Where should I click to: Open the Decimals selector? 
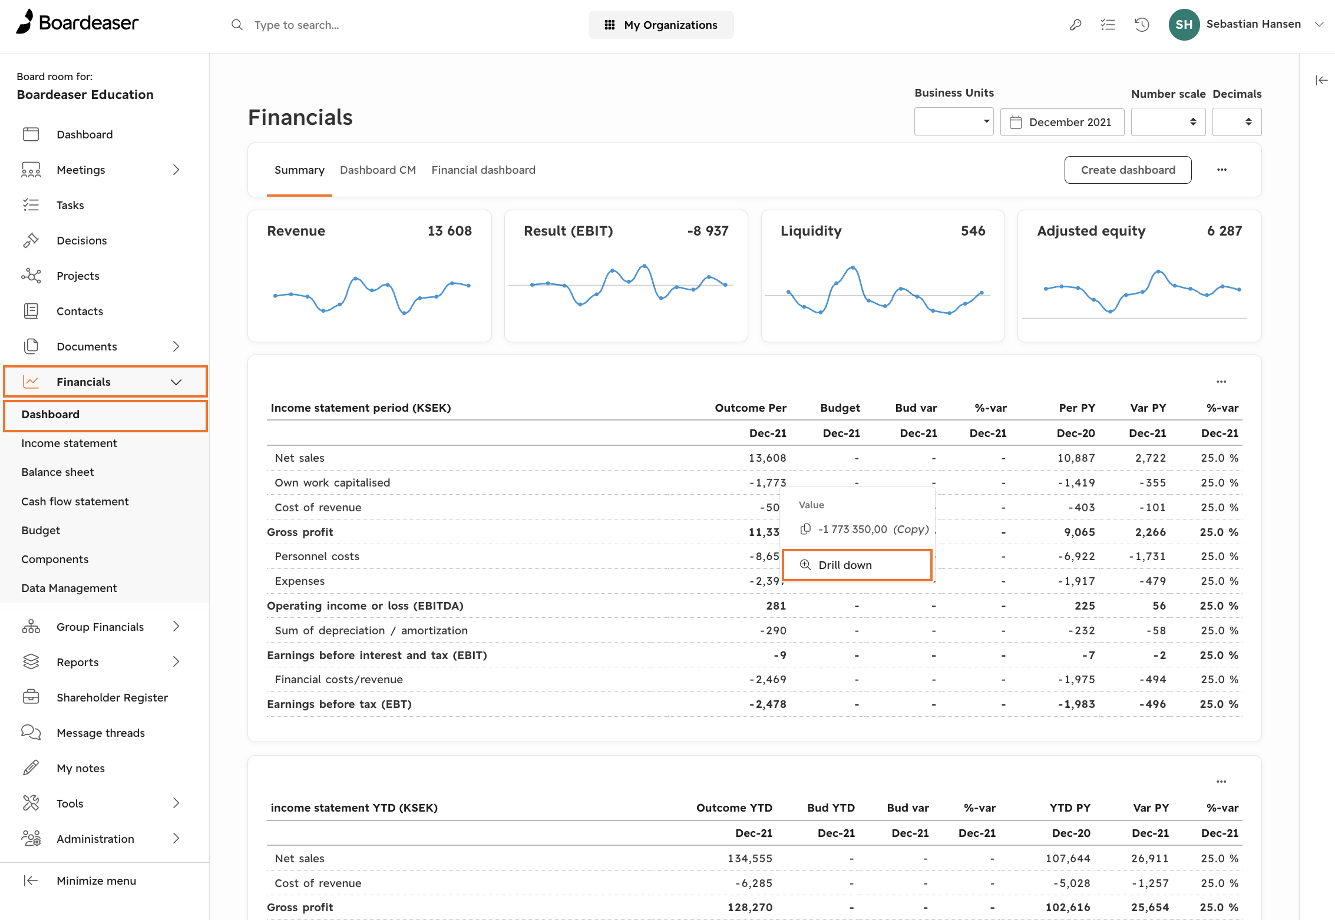click(1237, 122)
